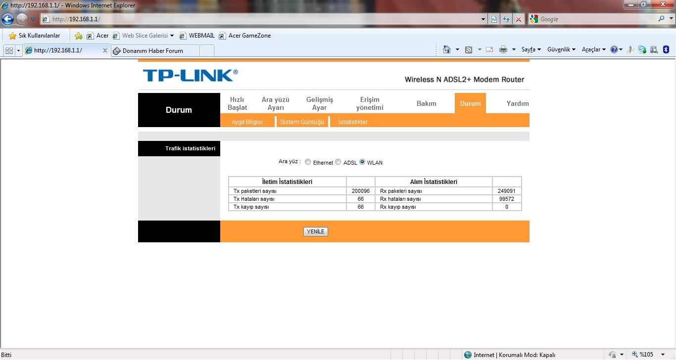Click the Tx paketleri sayısı value 200096
The width and height of the screenshot is (676, 360).
[361, 191]
